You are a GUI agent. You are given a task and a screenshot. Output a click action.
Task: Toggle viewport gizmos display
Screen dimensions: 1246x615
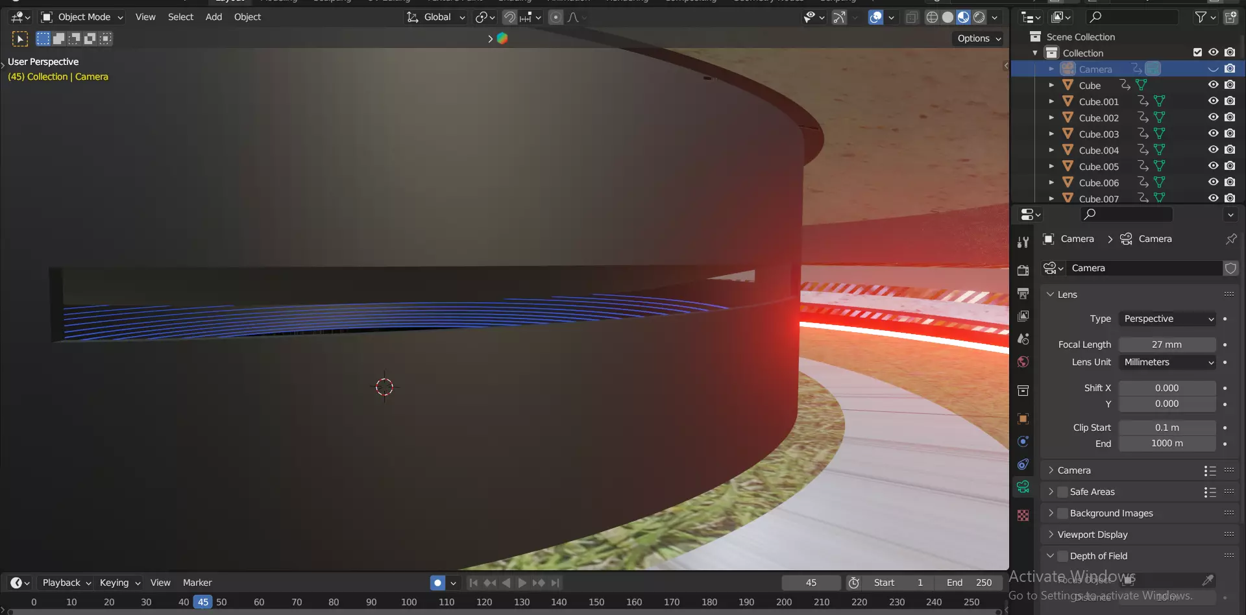coord(839,18)
